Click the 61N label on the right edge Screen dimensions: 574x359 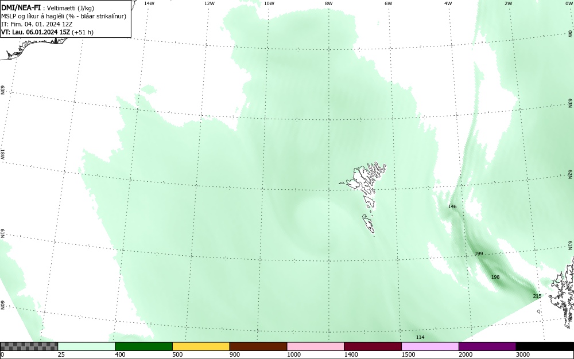[571, 245]
